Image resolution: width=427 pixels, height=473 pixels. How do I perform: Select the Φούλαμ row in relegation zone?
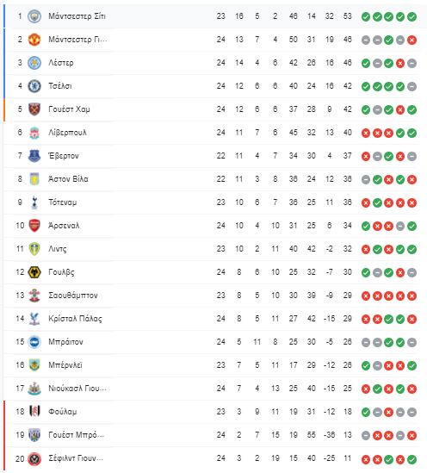pyautogui.click(x=211, y=412)
